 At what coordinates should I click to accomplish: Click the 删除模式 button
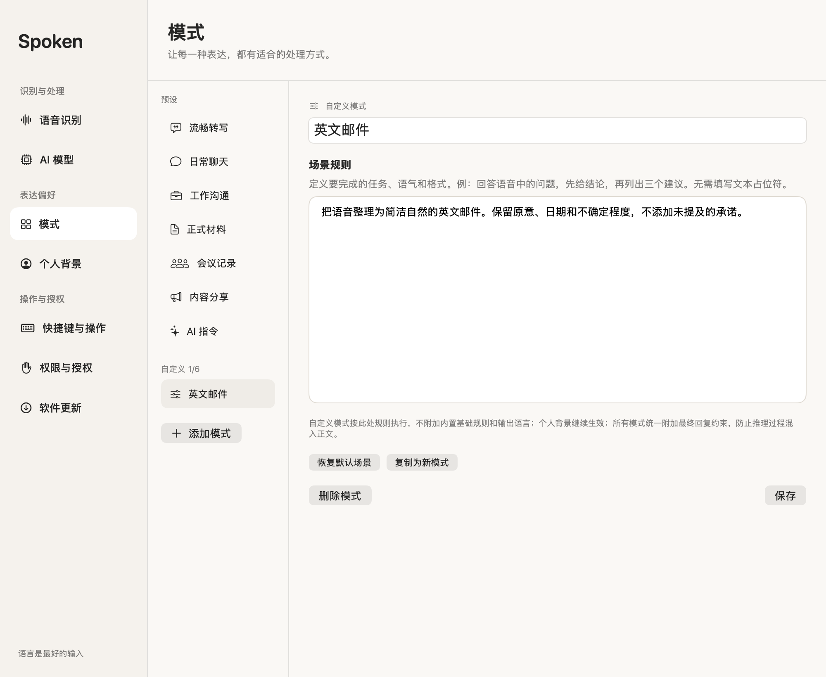point(340,495)
